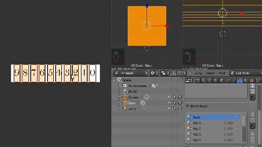The height and width of the screenshot is (147, 262).
Task: Toggle Cube selectability cursor icon
Action: coord(175,102)
